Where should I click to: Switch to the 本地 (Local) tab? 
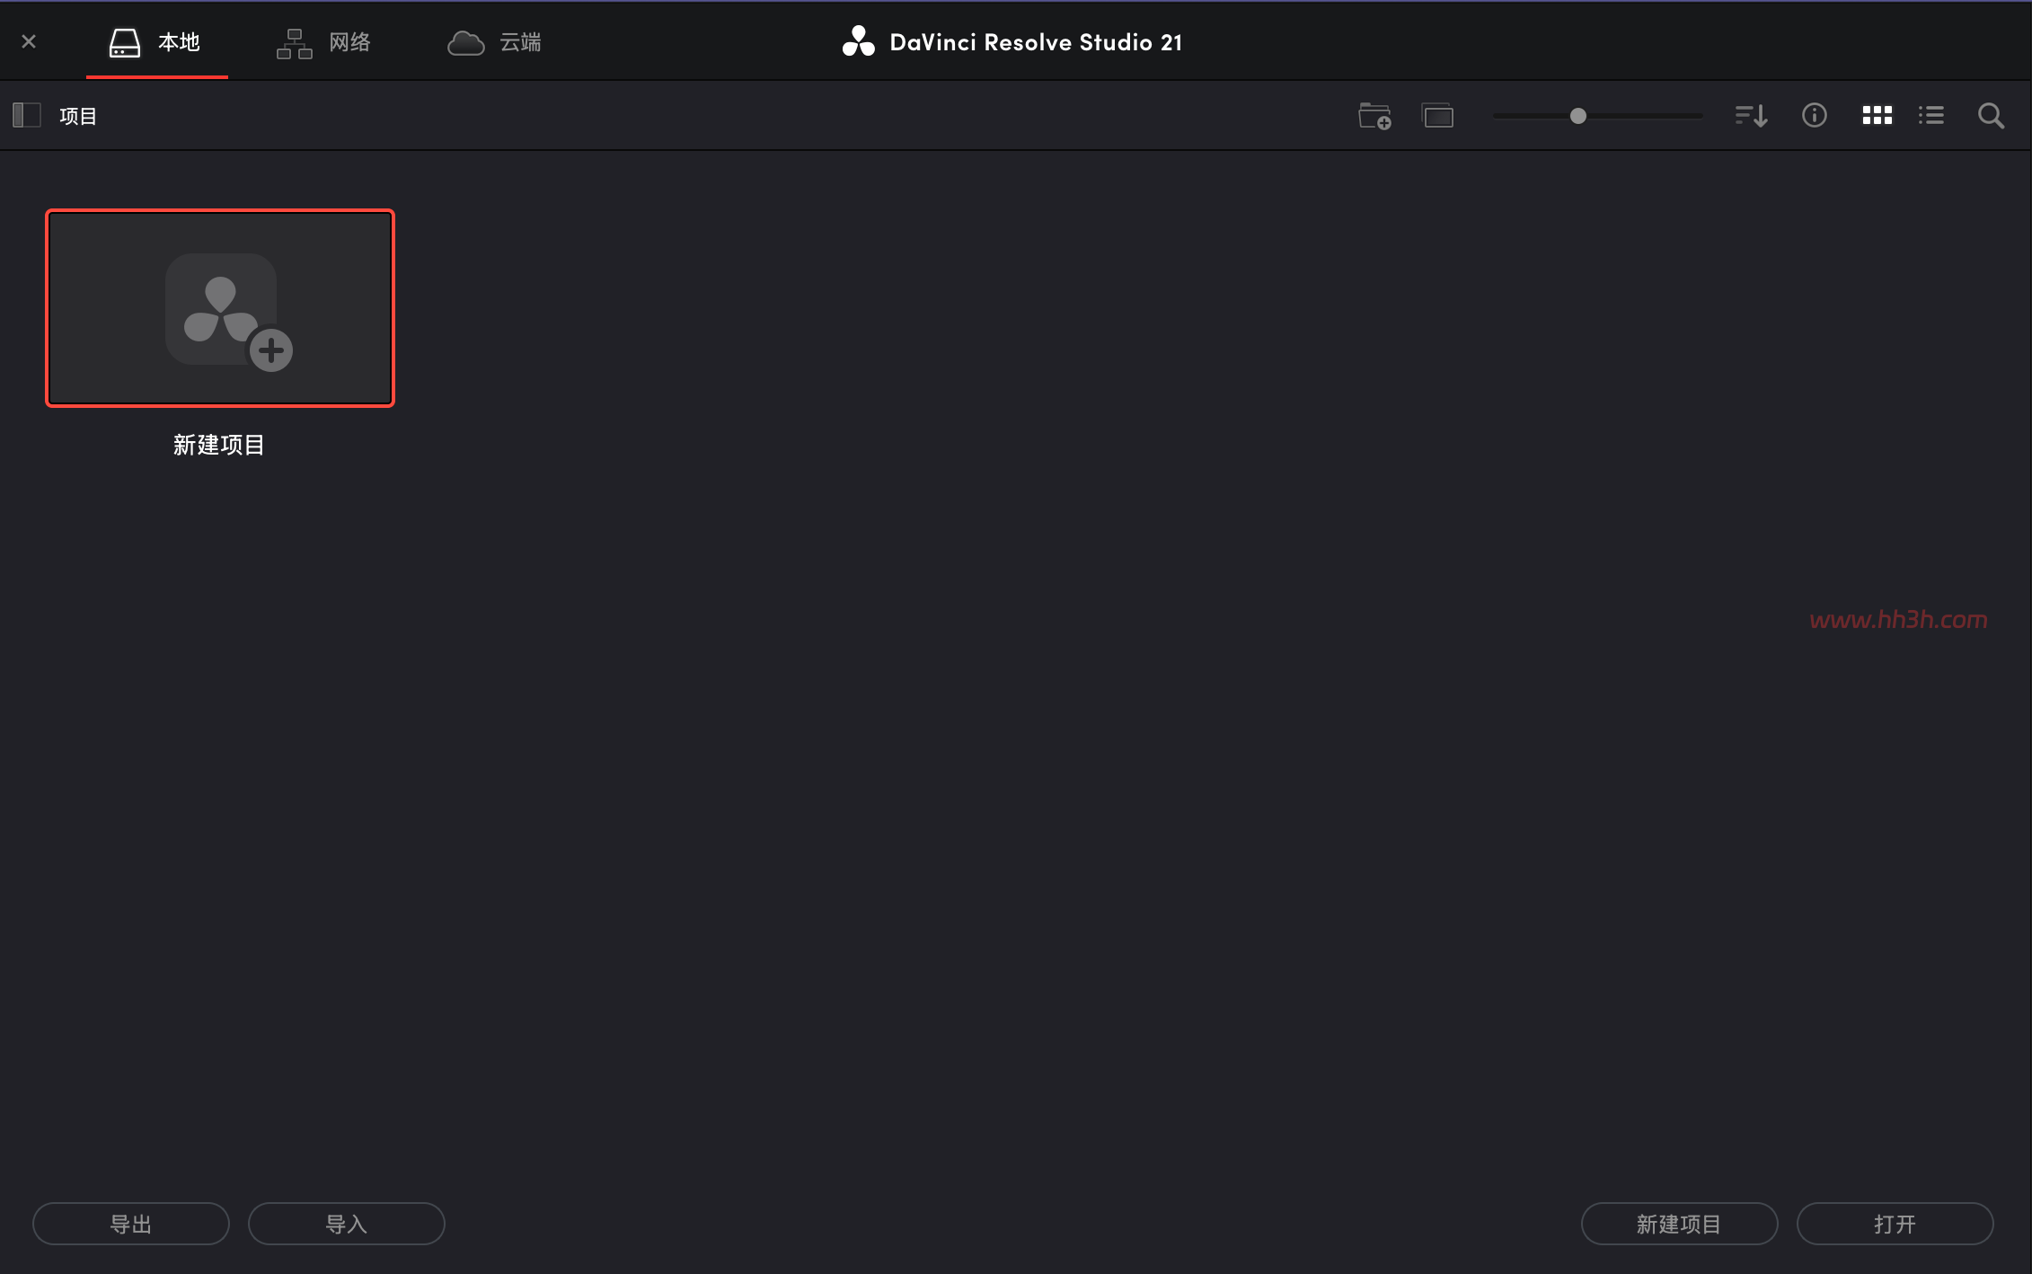pos(156,42)
